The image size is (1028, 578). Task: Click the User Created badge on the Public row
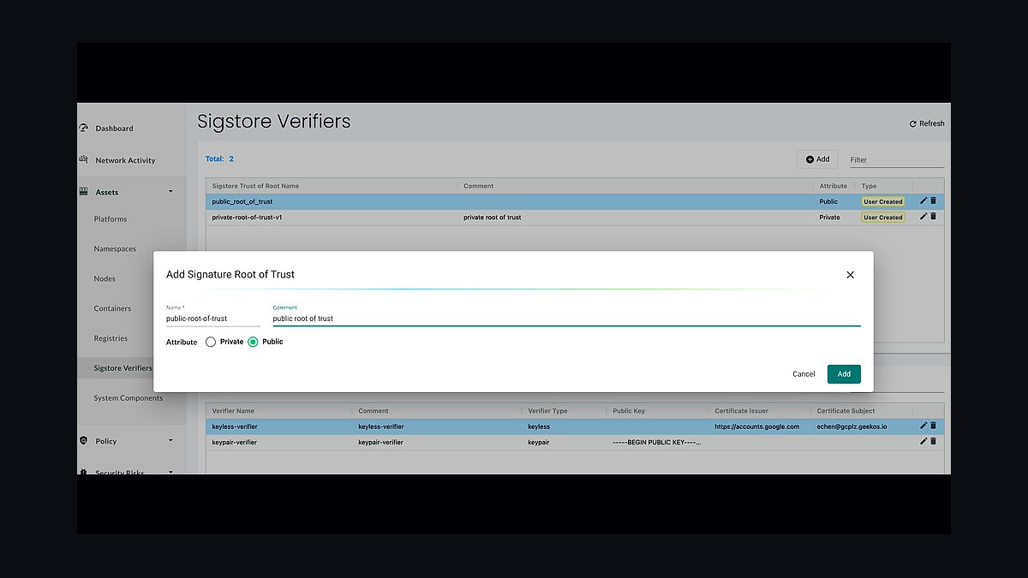(882, 202)
